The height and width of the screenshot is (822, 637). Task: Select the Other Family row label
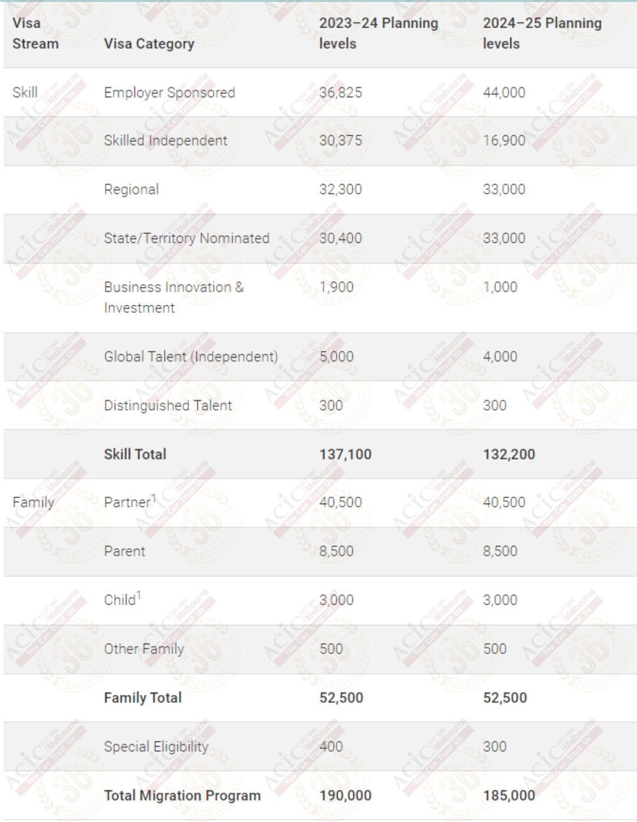coord(144,649)
